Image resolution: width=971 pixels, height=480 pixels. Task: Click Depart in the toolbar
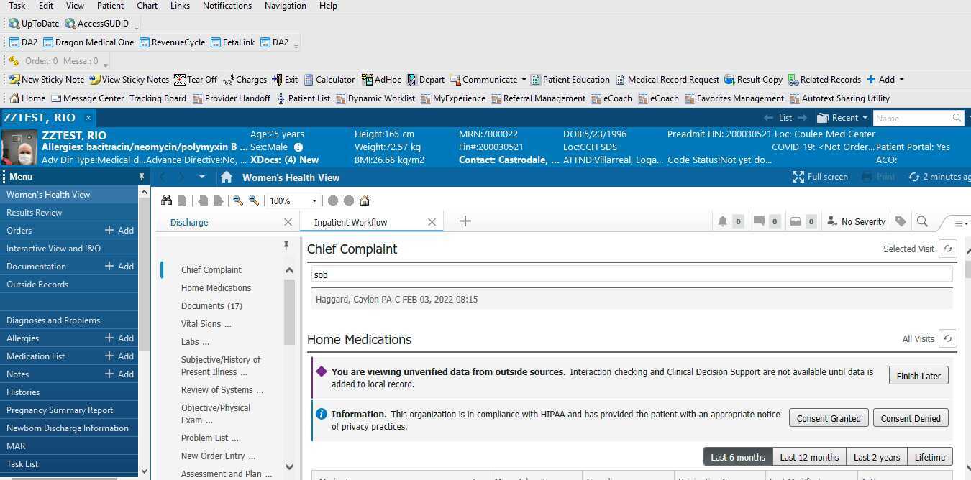(426, 80)
